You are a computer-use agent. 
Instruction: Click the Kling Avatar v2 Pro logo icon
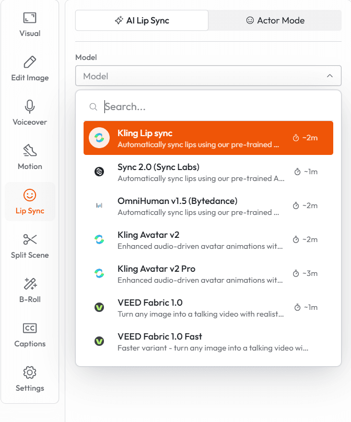click(x=99, y=273)
